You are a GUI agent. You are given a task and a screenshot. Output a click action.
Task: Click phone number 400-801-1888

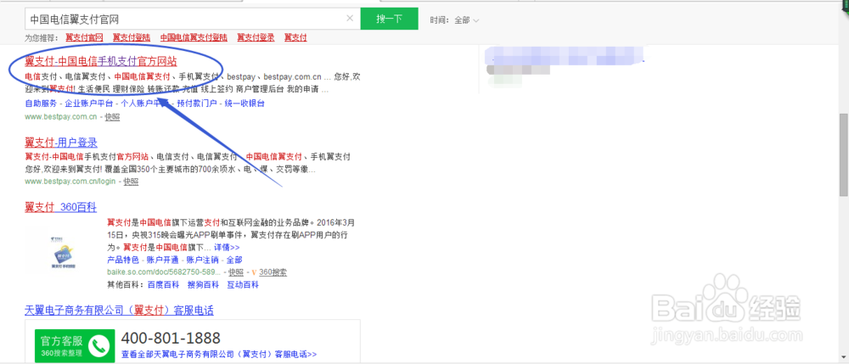click(171, 339)
